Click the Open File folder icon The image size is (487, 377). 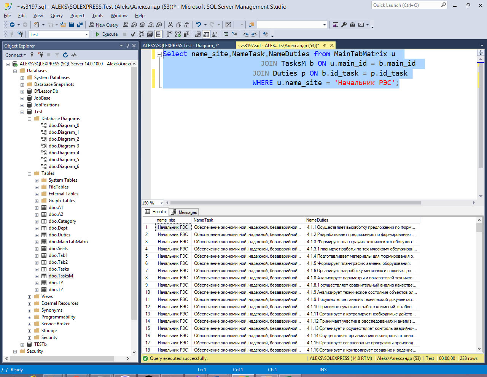coord(63,25)
